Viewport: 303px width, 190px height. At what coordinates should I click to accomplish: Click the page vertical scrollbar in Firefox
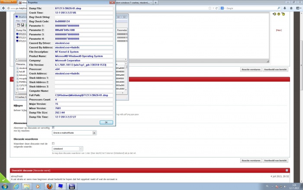pos(301,65)
